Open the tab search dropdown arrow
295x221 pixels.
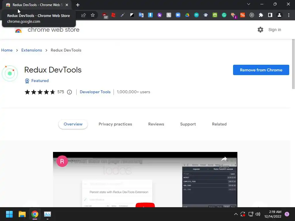pyautogui.click(x=249, y=4)
